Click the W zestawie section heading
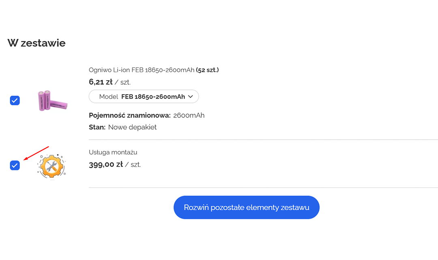Viewport: 438px width, 260px height. tap(36, 43)
